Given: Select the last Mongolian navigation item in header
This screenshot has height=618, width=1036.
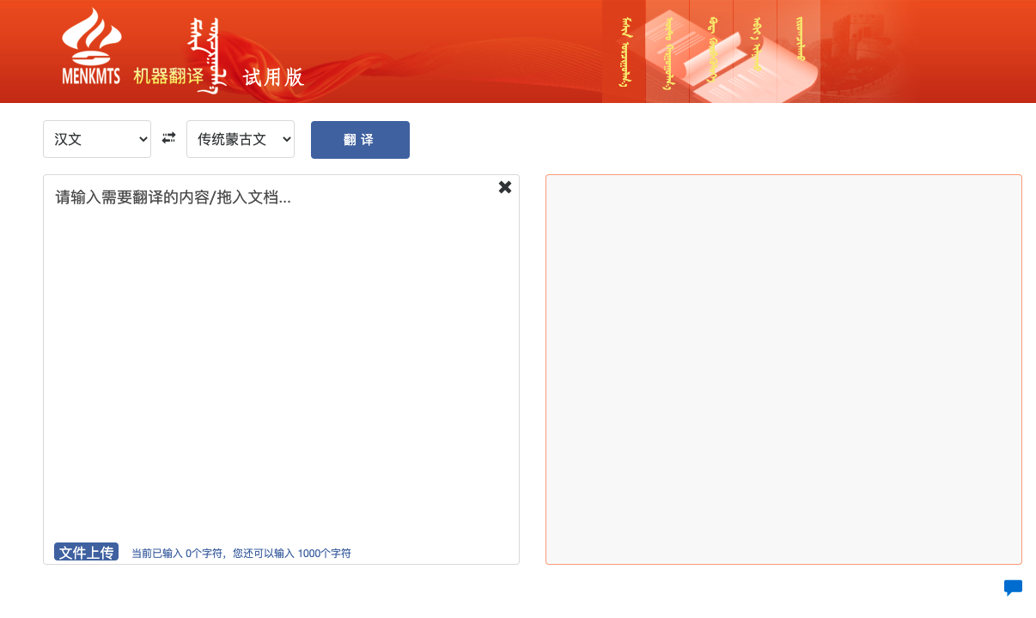Looking at the screenshot, I should [x=799, y=50].
